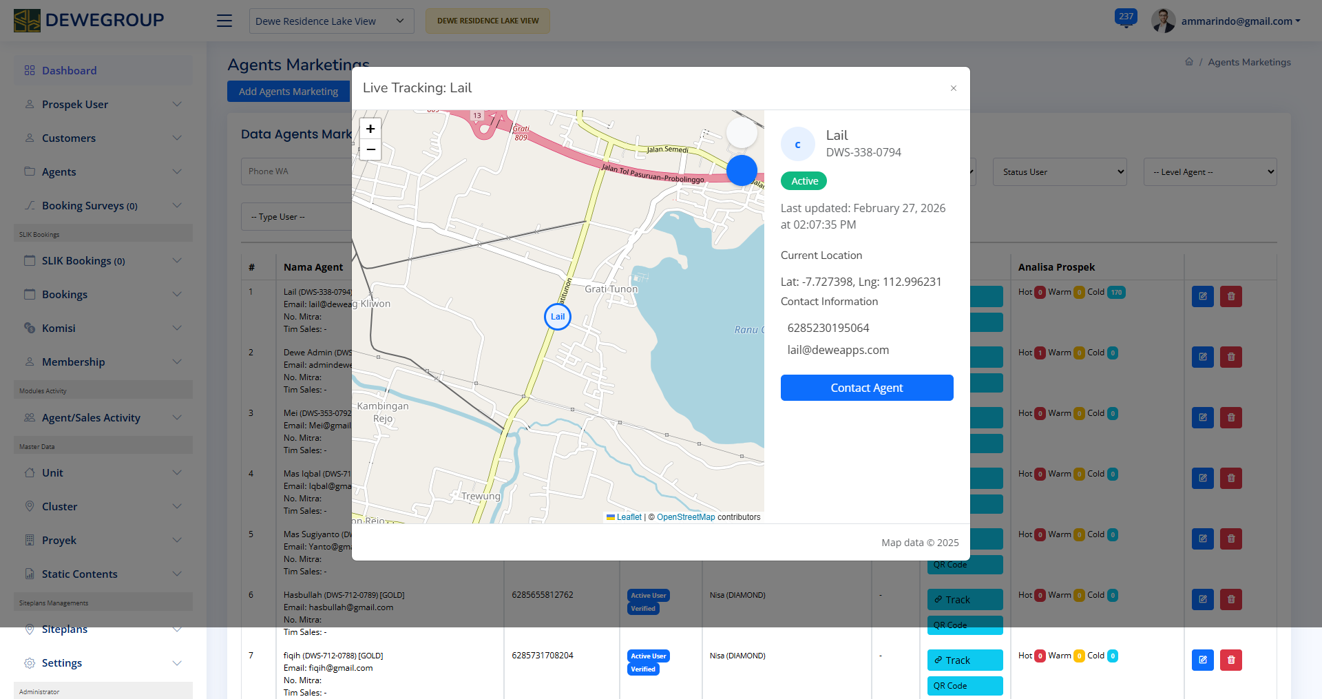This screenshot has height=699, width=1322.
Task: Zoom in on the tracking map
Action: click(x=370, y=129)
